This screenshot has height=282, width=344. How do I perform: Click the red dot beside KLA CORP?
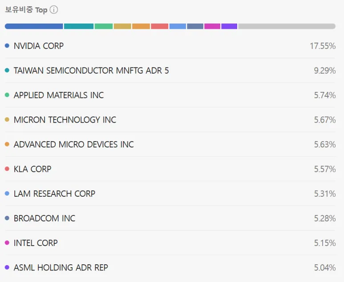pos(7,169)
